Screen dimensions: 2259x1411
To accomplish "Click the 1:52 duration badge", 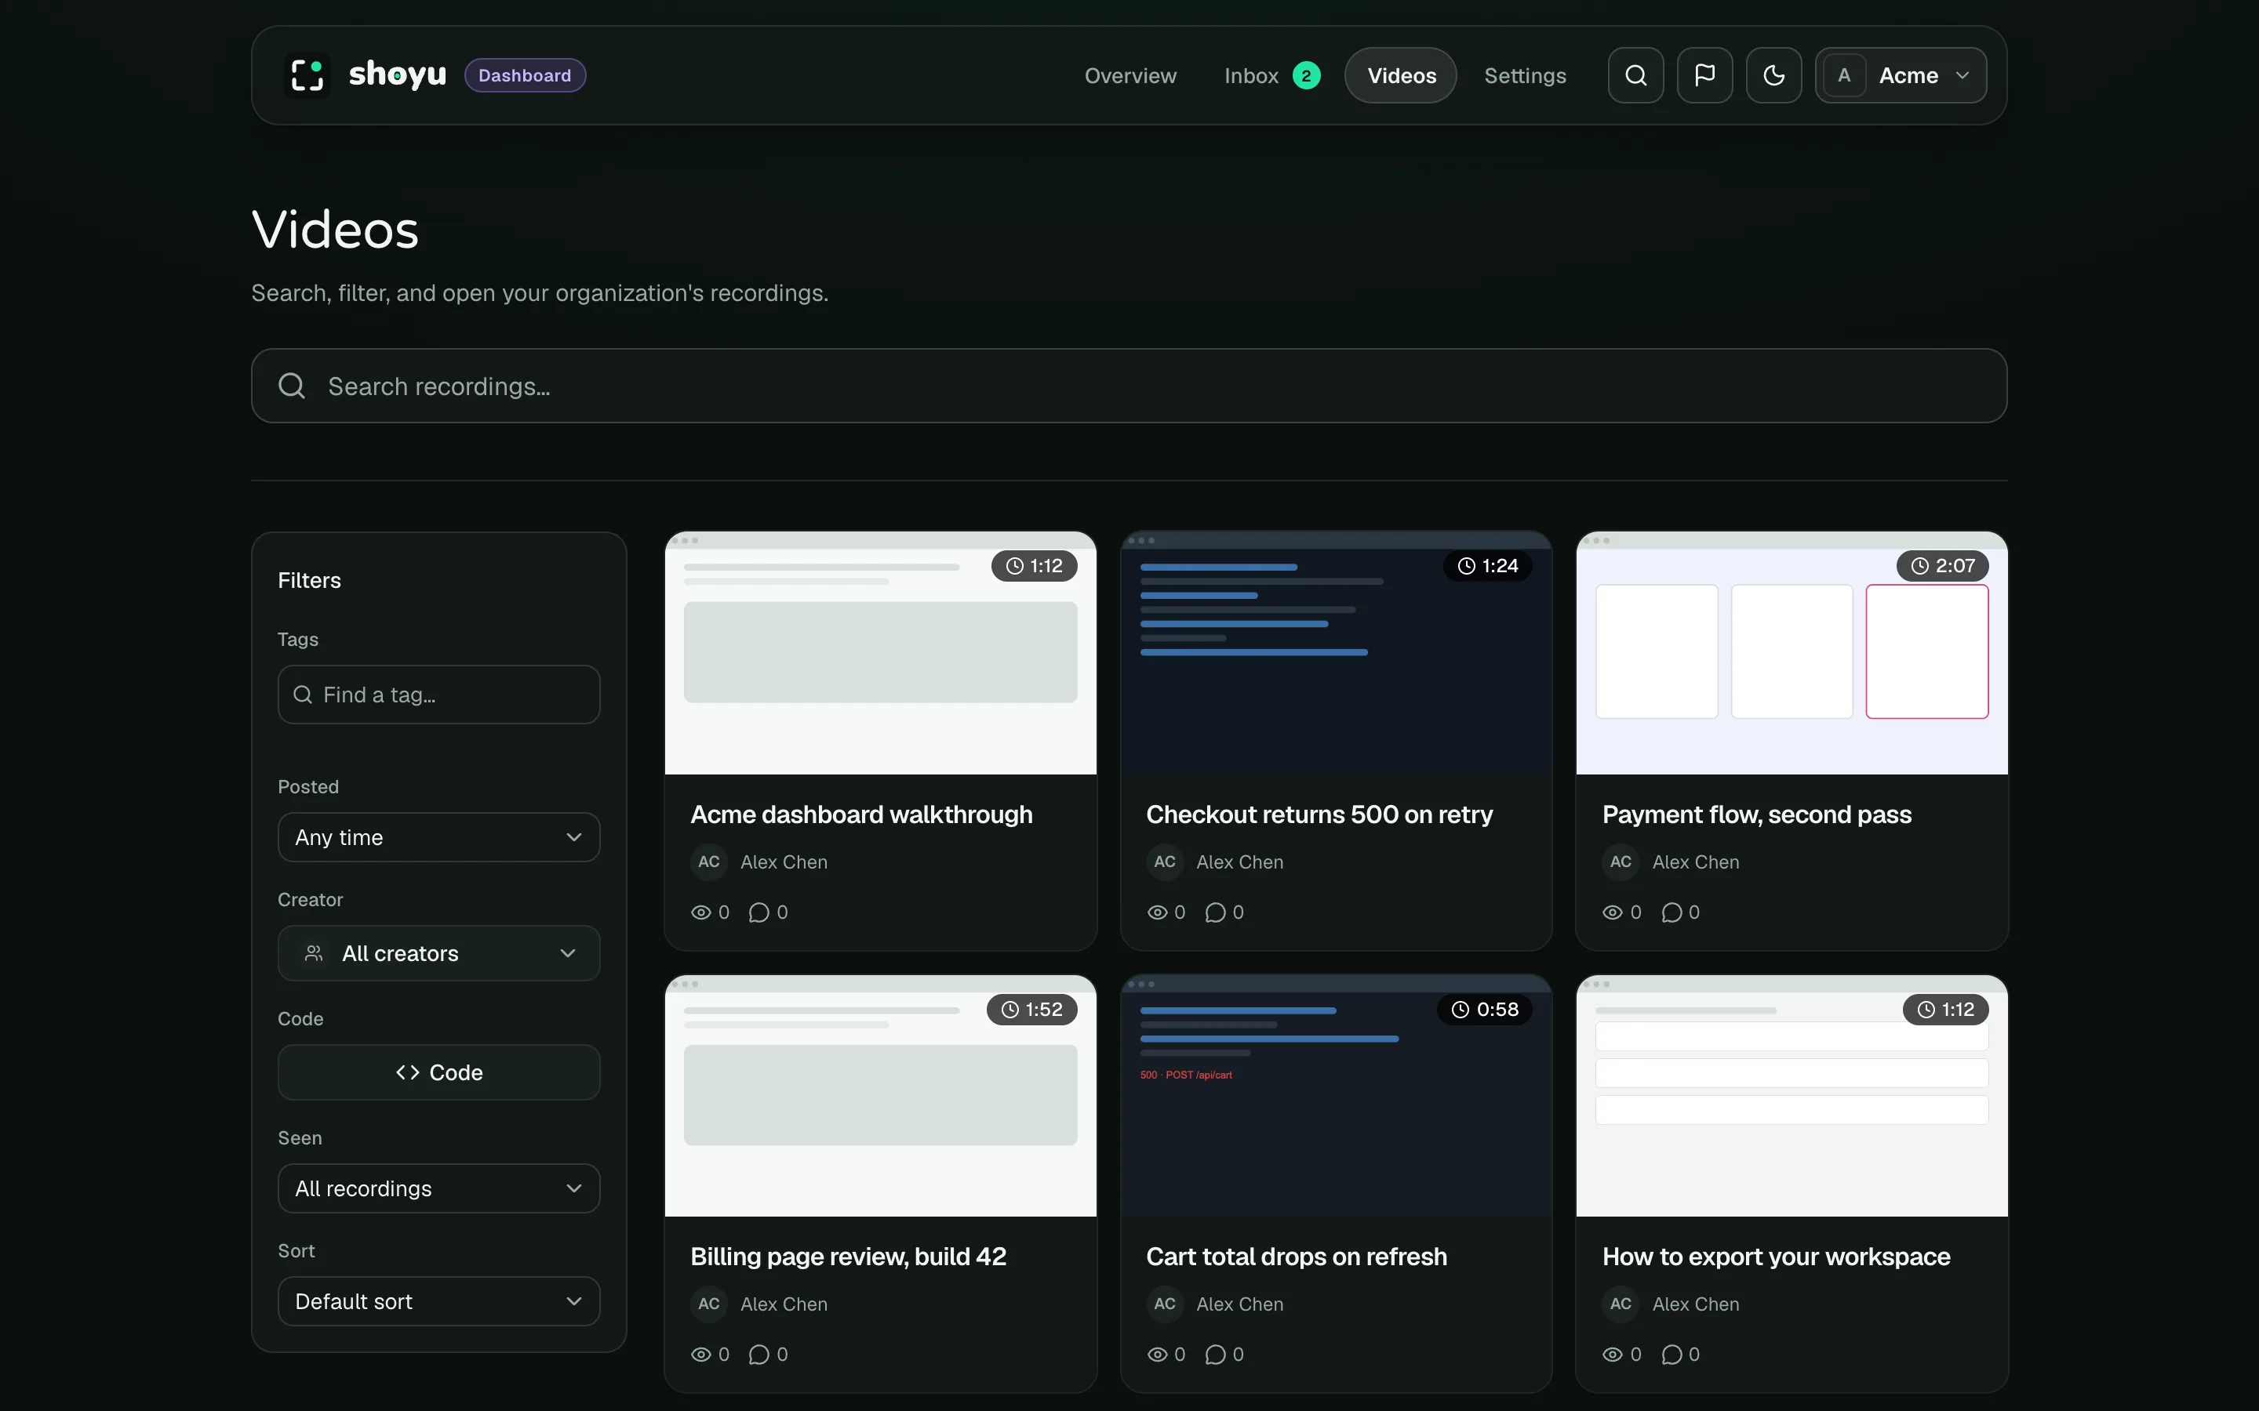I will (1032, 1010).
